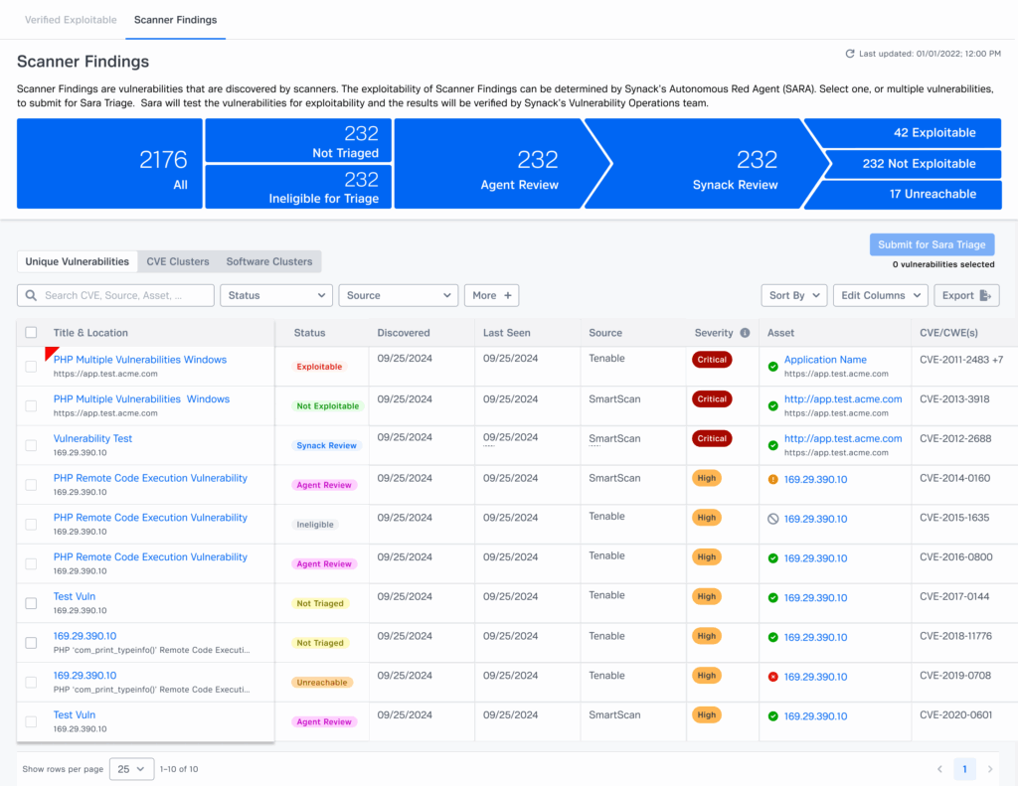Screen dimensions: 1018x786
Task: Check the first PHP Multiple Vulnerabilities row checkbox
Action: [x=30, y=366]
